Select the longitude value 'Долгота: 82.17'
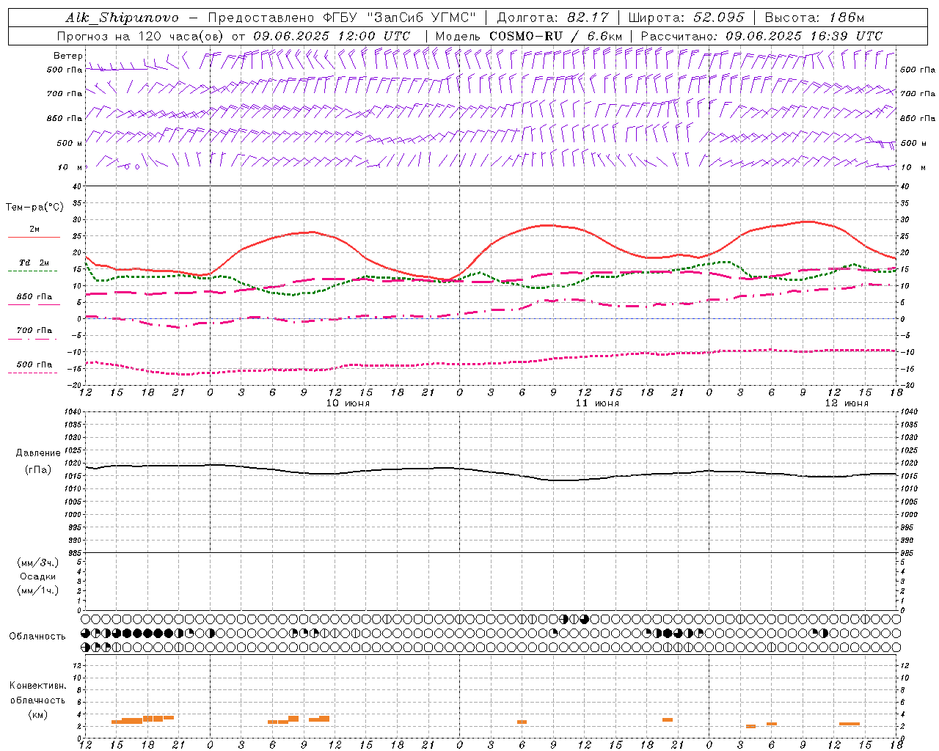 [552, 18]
